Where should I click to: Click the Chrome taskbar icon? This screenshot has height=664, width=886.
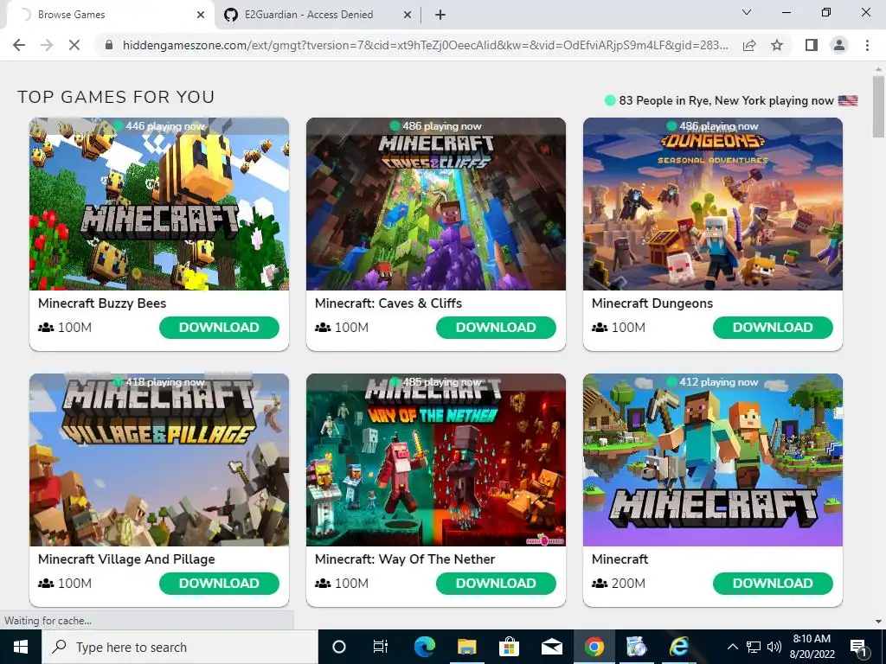point(594,647)
